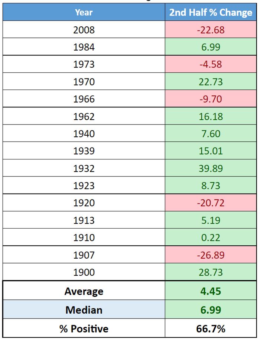Click the 16.18 value cell
This screenshot has width=260, height=340.
click(211, 116)
